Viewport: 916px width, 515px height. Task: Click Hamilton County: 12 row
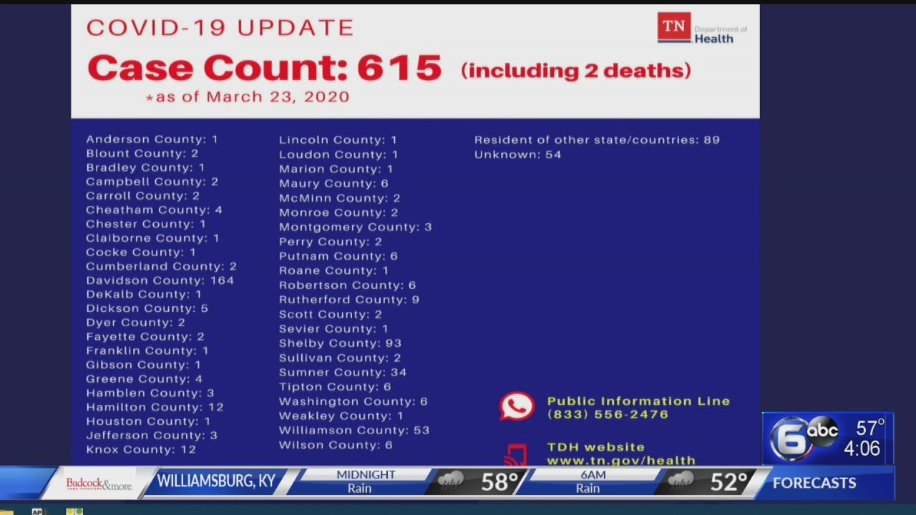click(x=155, y=407)
